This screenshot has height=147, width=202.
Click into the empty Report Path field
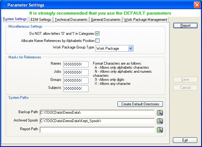pyautogui.click(x=97, y=130)
